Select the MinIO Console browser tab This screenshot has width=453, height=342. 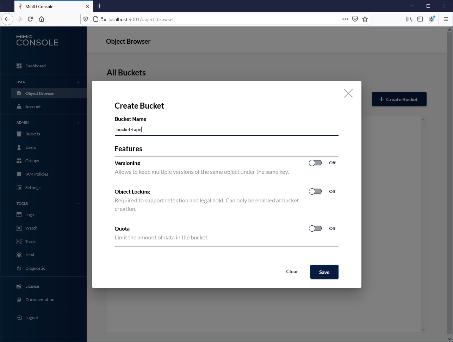[54, 6]
